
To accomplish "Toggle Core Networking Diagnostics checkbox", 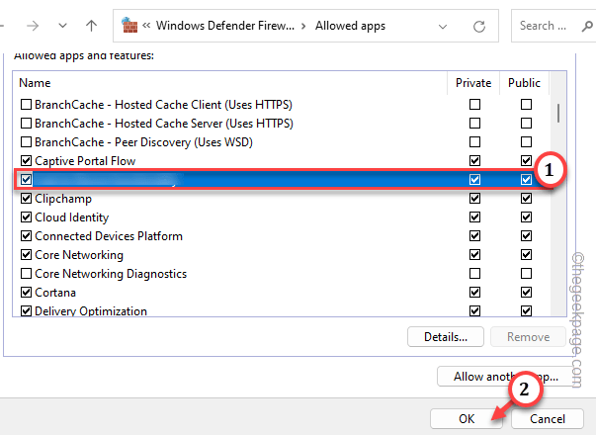I will [26, 274].
